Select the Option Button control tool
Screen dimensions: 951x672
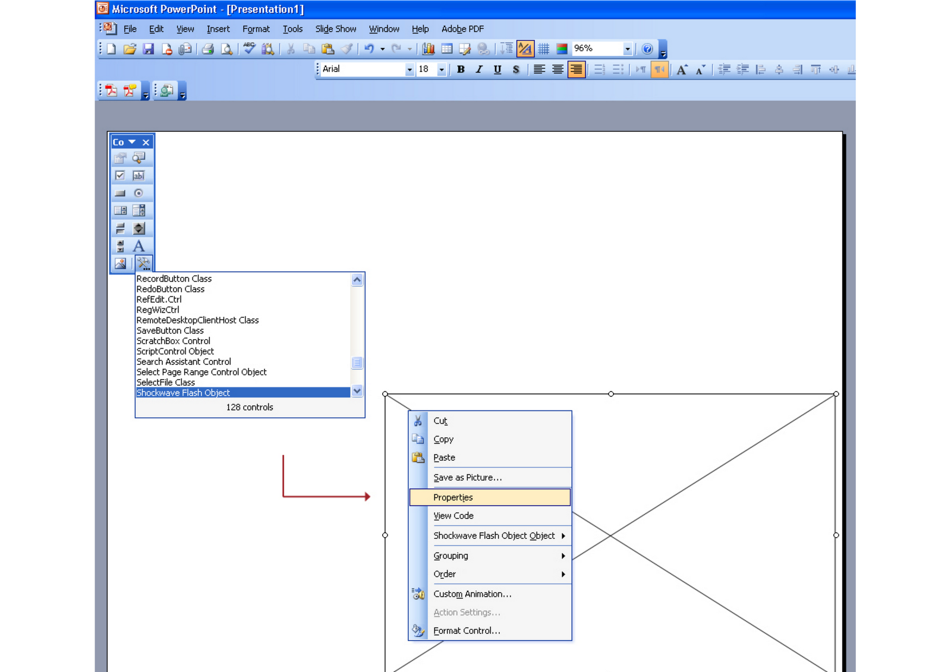pyautogui.click(x=138, y=193)
